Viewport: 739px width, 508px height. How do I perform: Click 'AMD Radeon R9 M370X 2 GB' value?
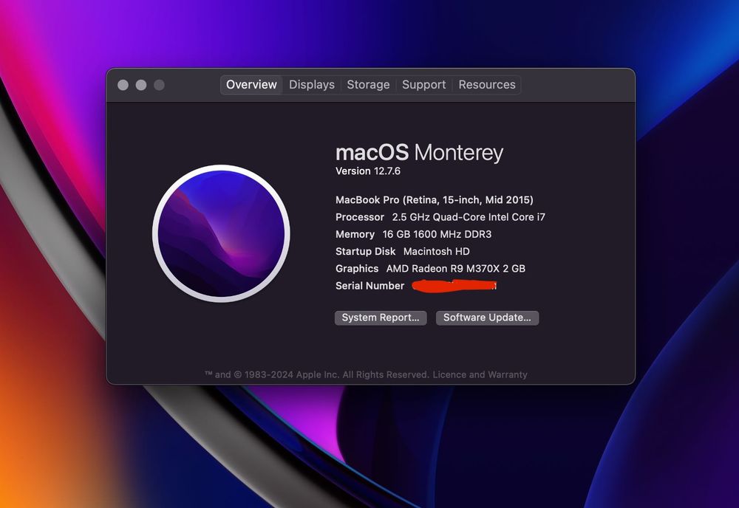tap(456, 269)
